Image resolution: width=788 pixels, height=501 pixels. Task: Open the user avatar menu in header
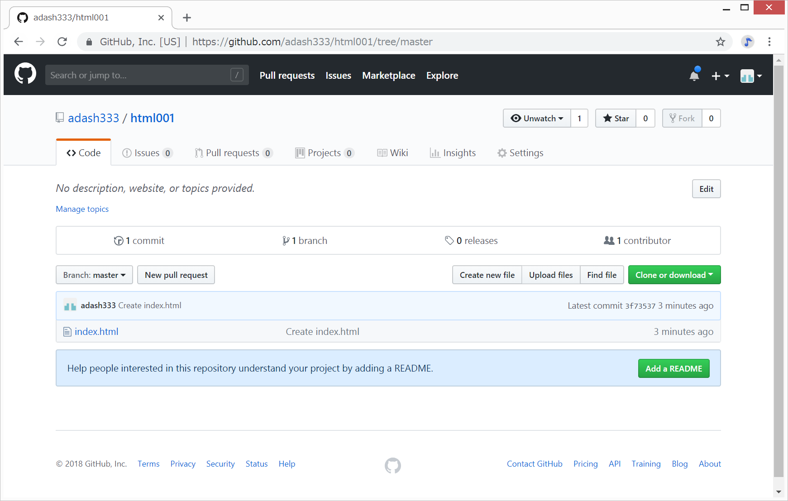pos(751,76)
